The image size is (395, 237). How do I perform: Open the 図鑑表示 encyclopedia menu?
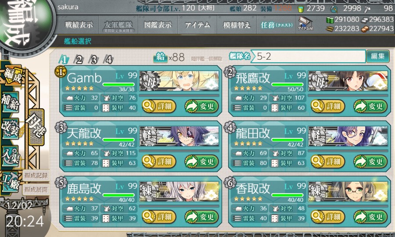point(158,25)
